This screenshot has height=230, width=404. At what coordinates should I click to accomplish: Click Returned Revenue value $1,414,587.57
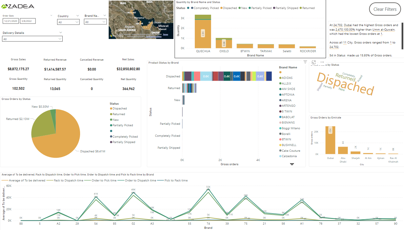(x=55, y=69)
